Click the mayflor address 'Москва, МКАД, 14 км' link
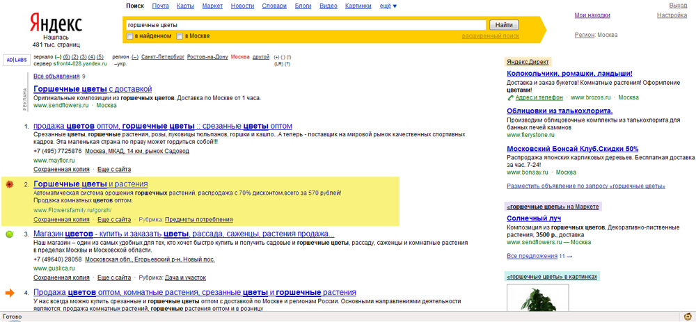 point(136,151)
